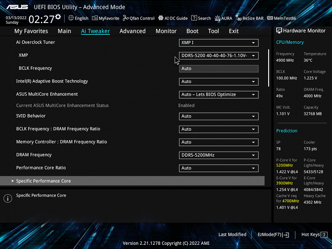Click the 5433/5128 P-Core Light/Heavy value

[313, 172]
